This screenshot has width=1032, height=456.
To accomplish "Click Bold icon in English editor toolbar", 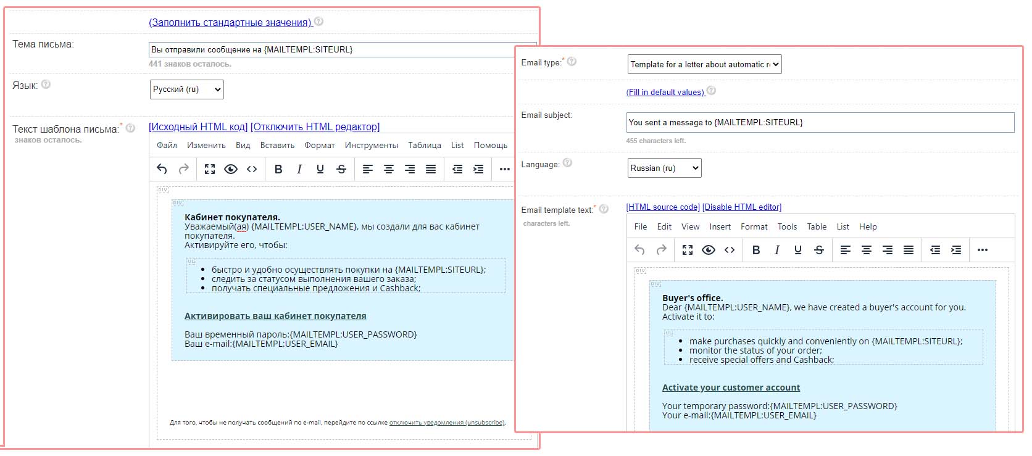I will click(x=756, y=250).
